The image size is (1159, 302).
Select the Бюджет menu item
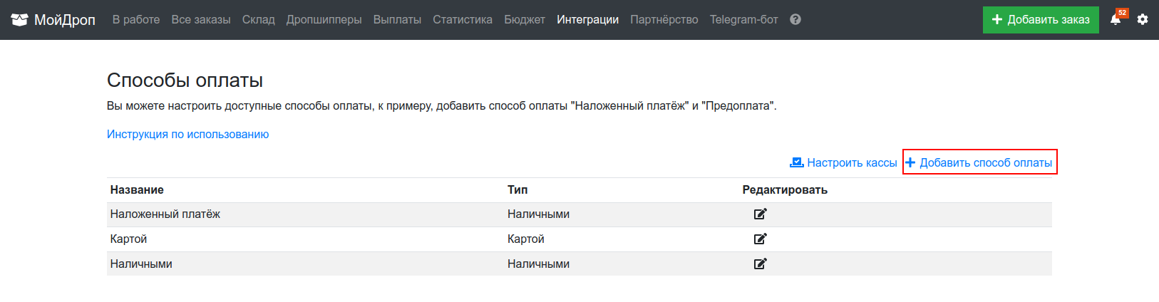525,20
